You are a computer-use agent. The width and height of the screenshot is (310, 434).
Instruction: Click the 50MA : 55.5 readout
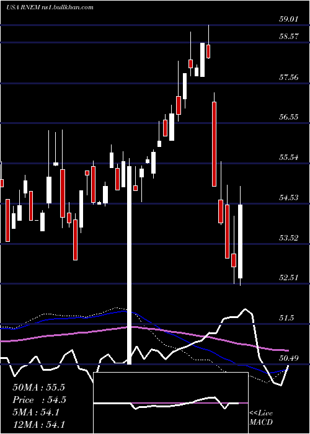coord(38,387)
